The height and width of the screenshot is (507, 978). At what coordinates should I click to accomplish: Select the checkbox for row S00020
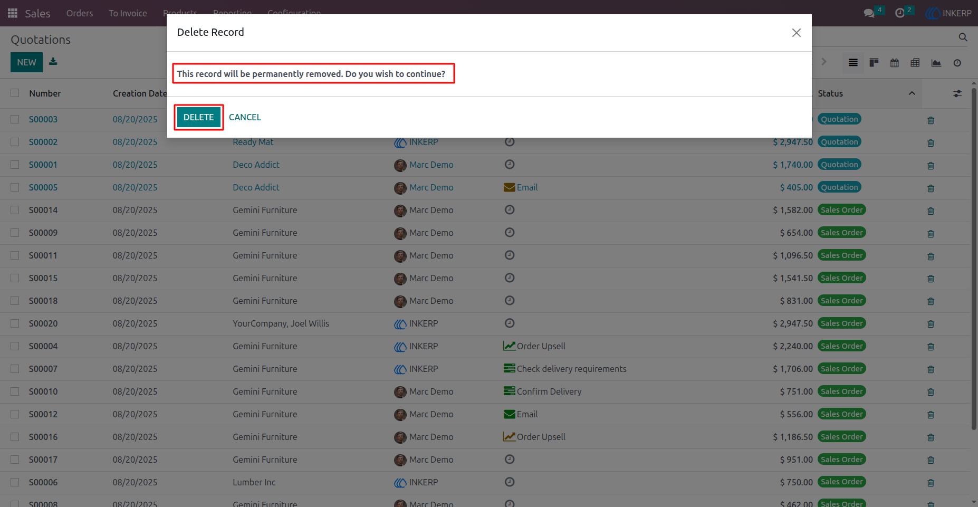(15, 323)
